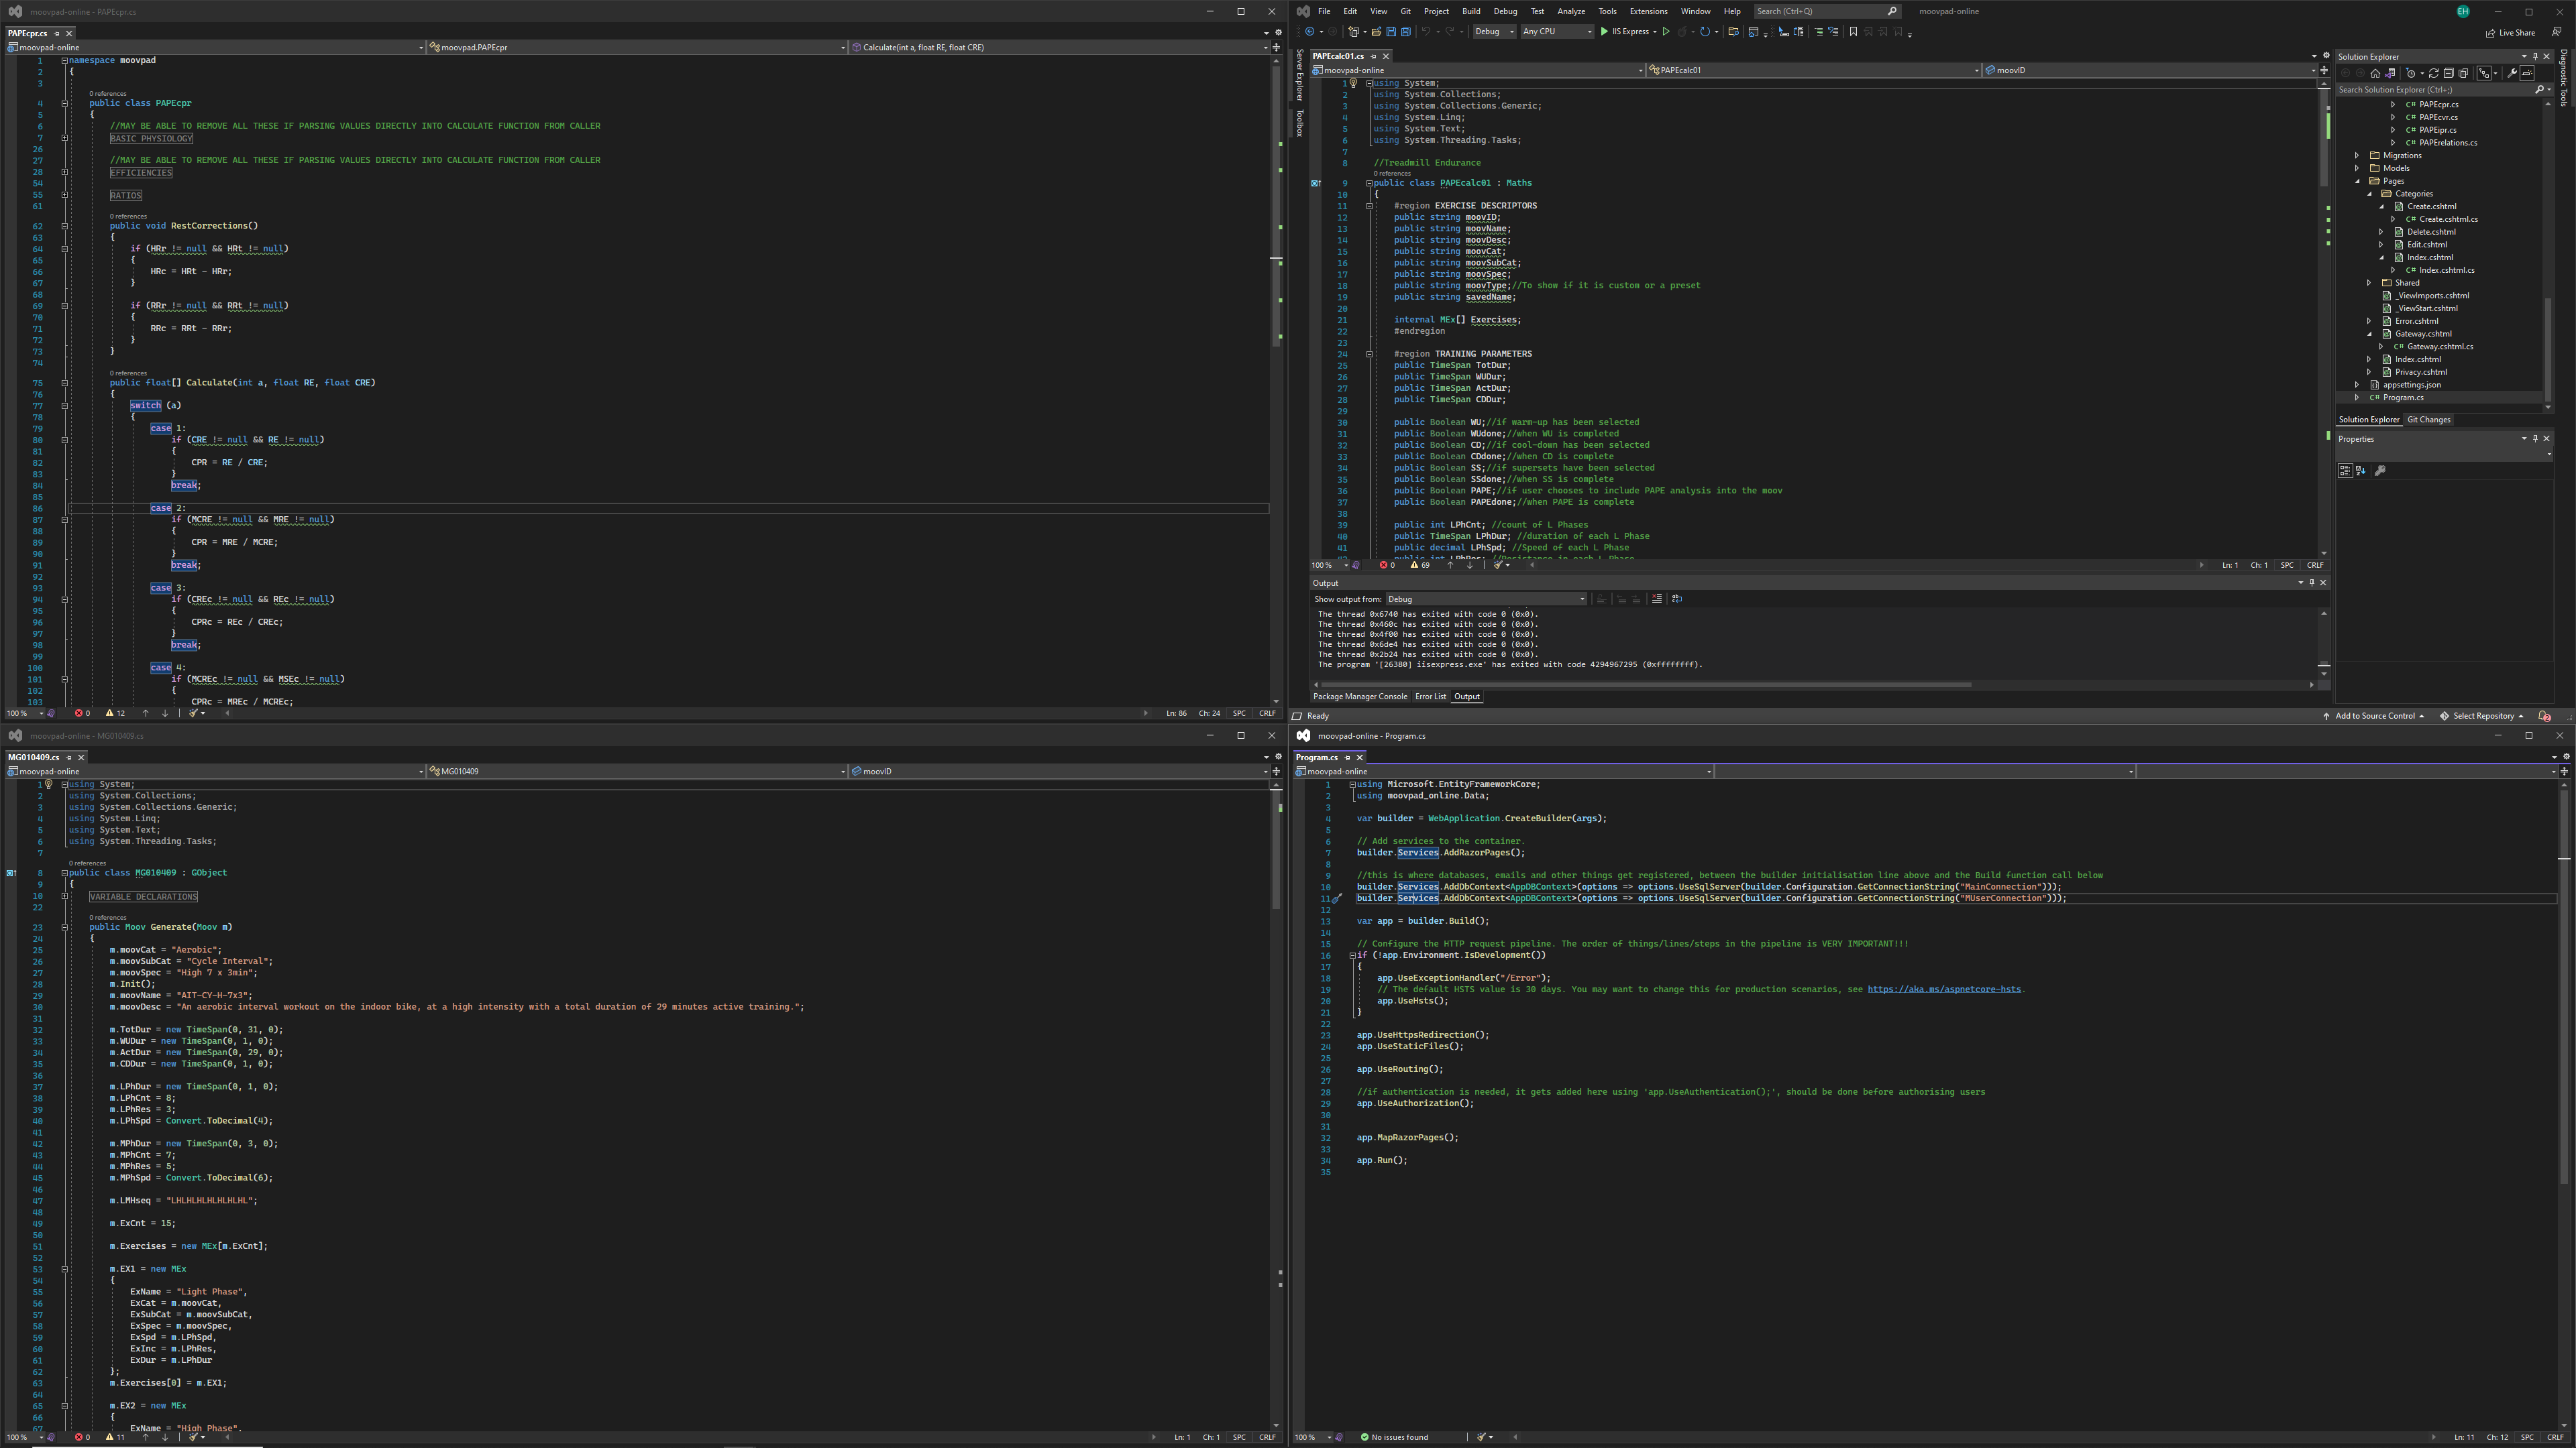Open Properties wrench in Solution Explorer toolbar
Screen dimensions: 2576x1448
coord(2512,73)
